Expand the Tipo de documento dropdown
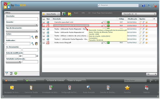The width and height of the screenshot is (160, 99). (36, 31)
